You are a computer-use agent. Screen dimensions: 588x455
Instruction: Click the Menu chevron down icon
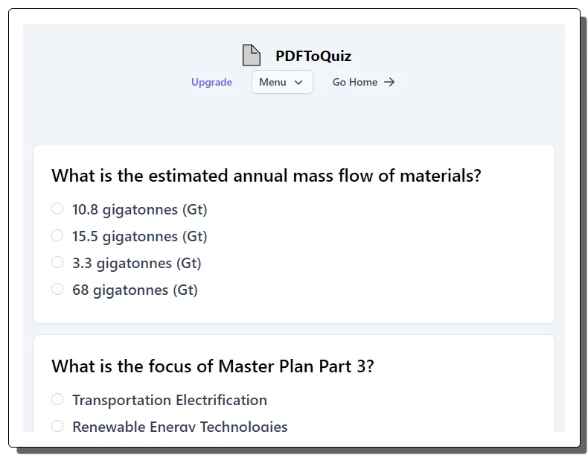(x=298, y=82)
